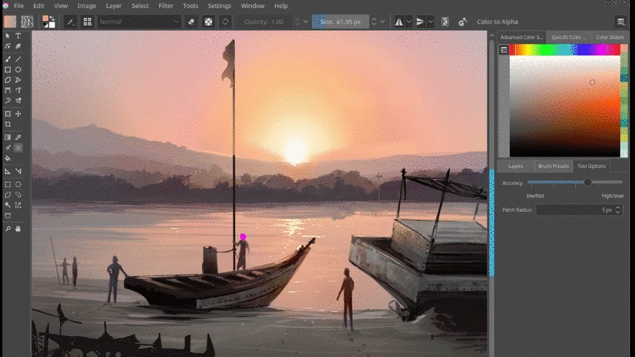The height and width of the screenshot is (357, 635).
Task: Adjust the Accuracy slider
Action: tap(588, 182)
